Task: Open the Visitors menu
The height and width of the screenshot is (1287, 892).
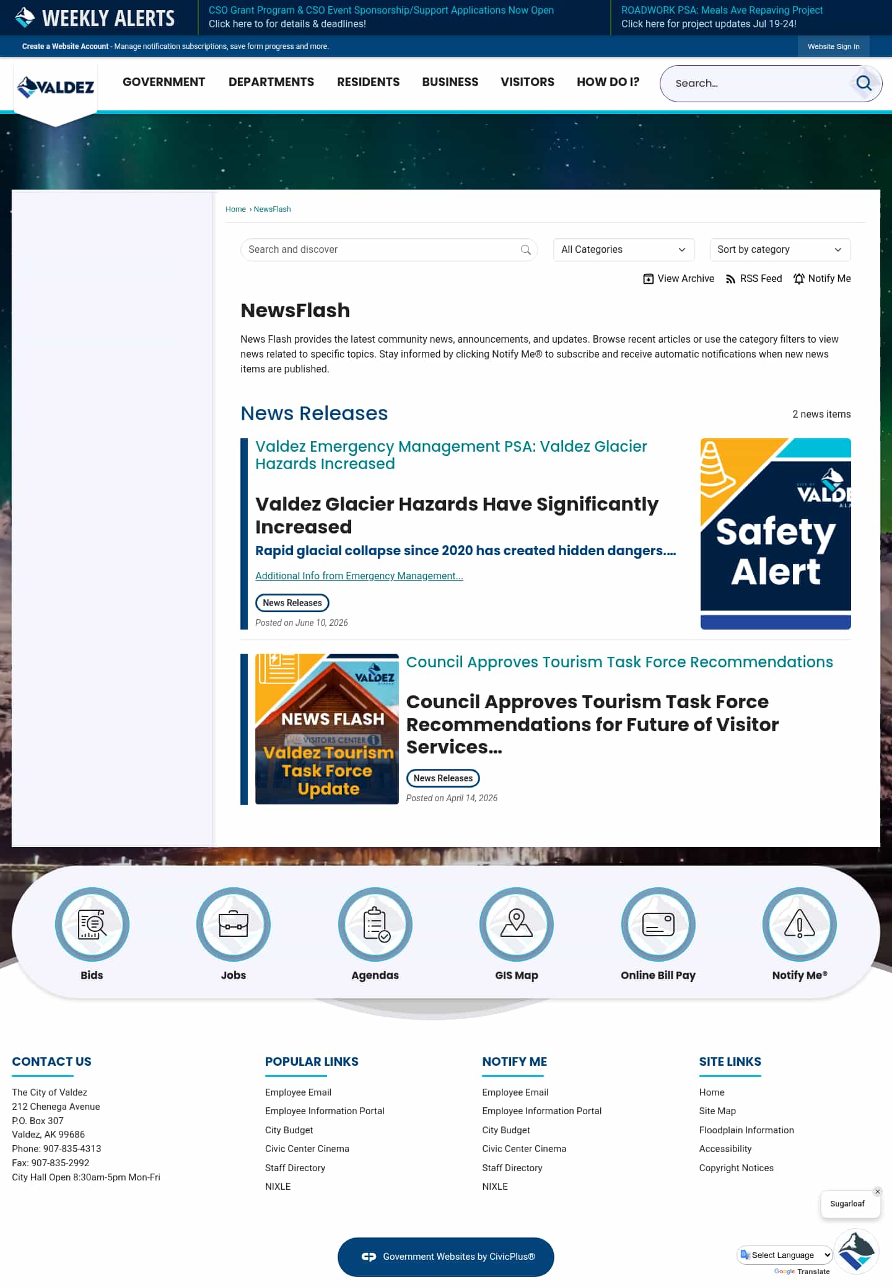Action: coord(528,82)
